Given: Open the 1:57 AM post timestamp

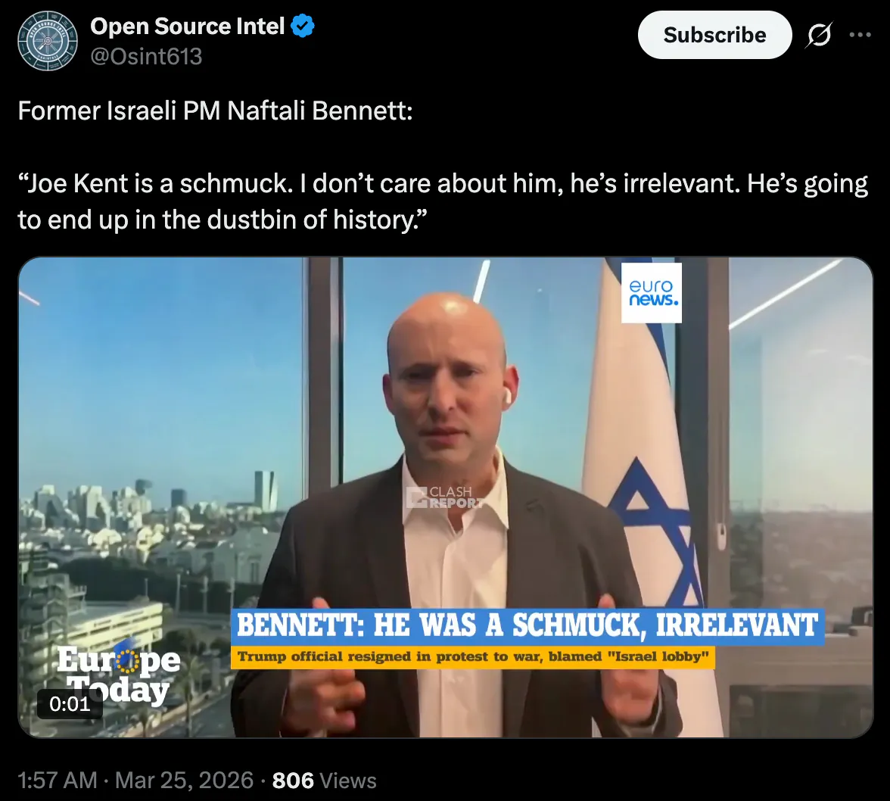Looking at the screenshot, I should coord(58,781).
